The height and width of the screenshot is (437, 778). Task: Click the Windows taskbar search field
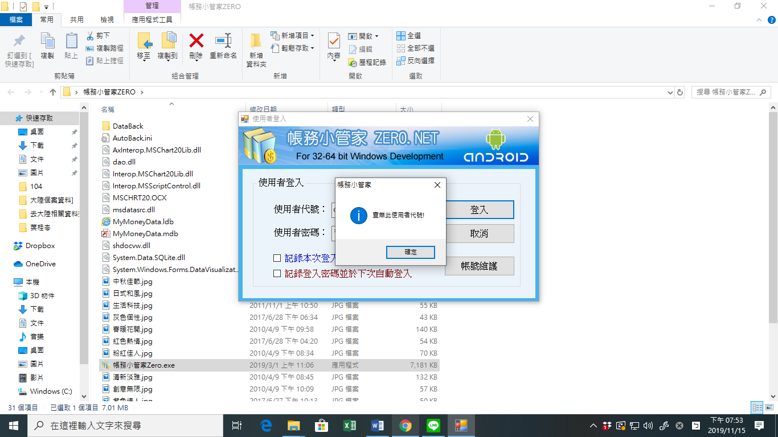125,426
